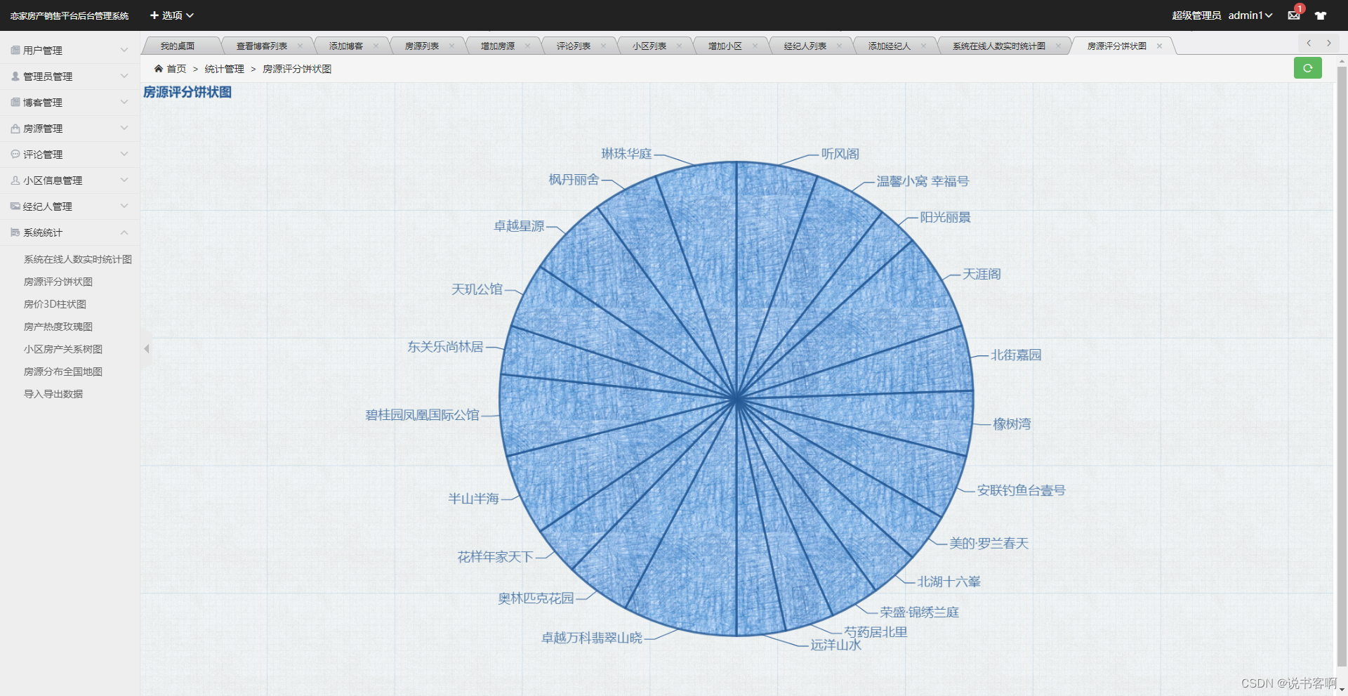Close the 增加房源 tab
Image resolution: width=1348 pixels, height=696 pixels.
[x=527, y=46]
